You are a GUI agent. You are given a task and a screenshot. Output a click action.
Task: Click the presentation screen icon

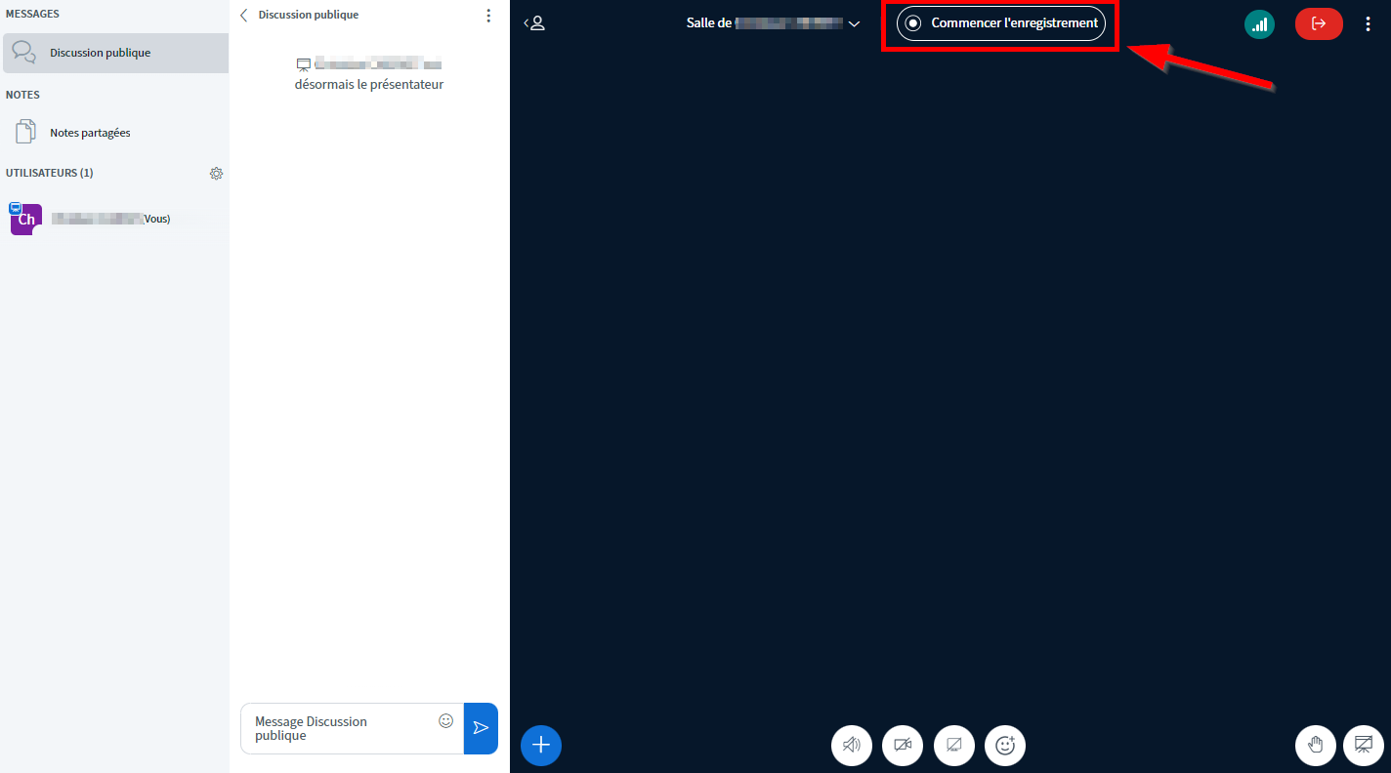(x=1364, y=746)
